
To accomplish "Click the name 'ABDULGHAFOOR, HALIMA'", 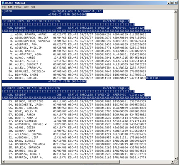I will coord(31,38).
